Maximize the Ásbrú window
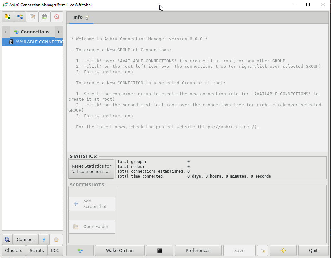The height and width of the screenshot is (258, 331). click(308, 5)
